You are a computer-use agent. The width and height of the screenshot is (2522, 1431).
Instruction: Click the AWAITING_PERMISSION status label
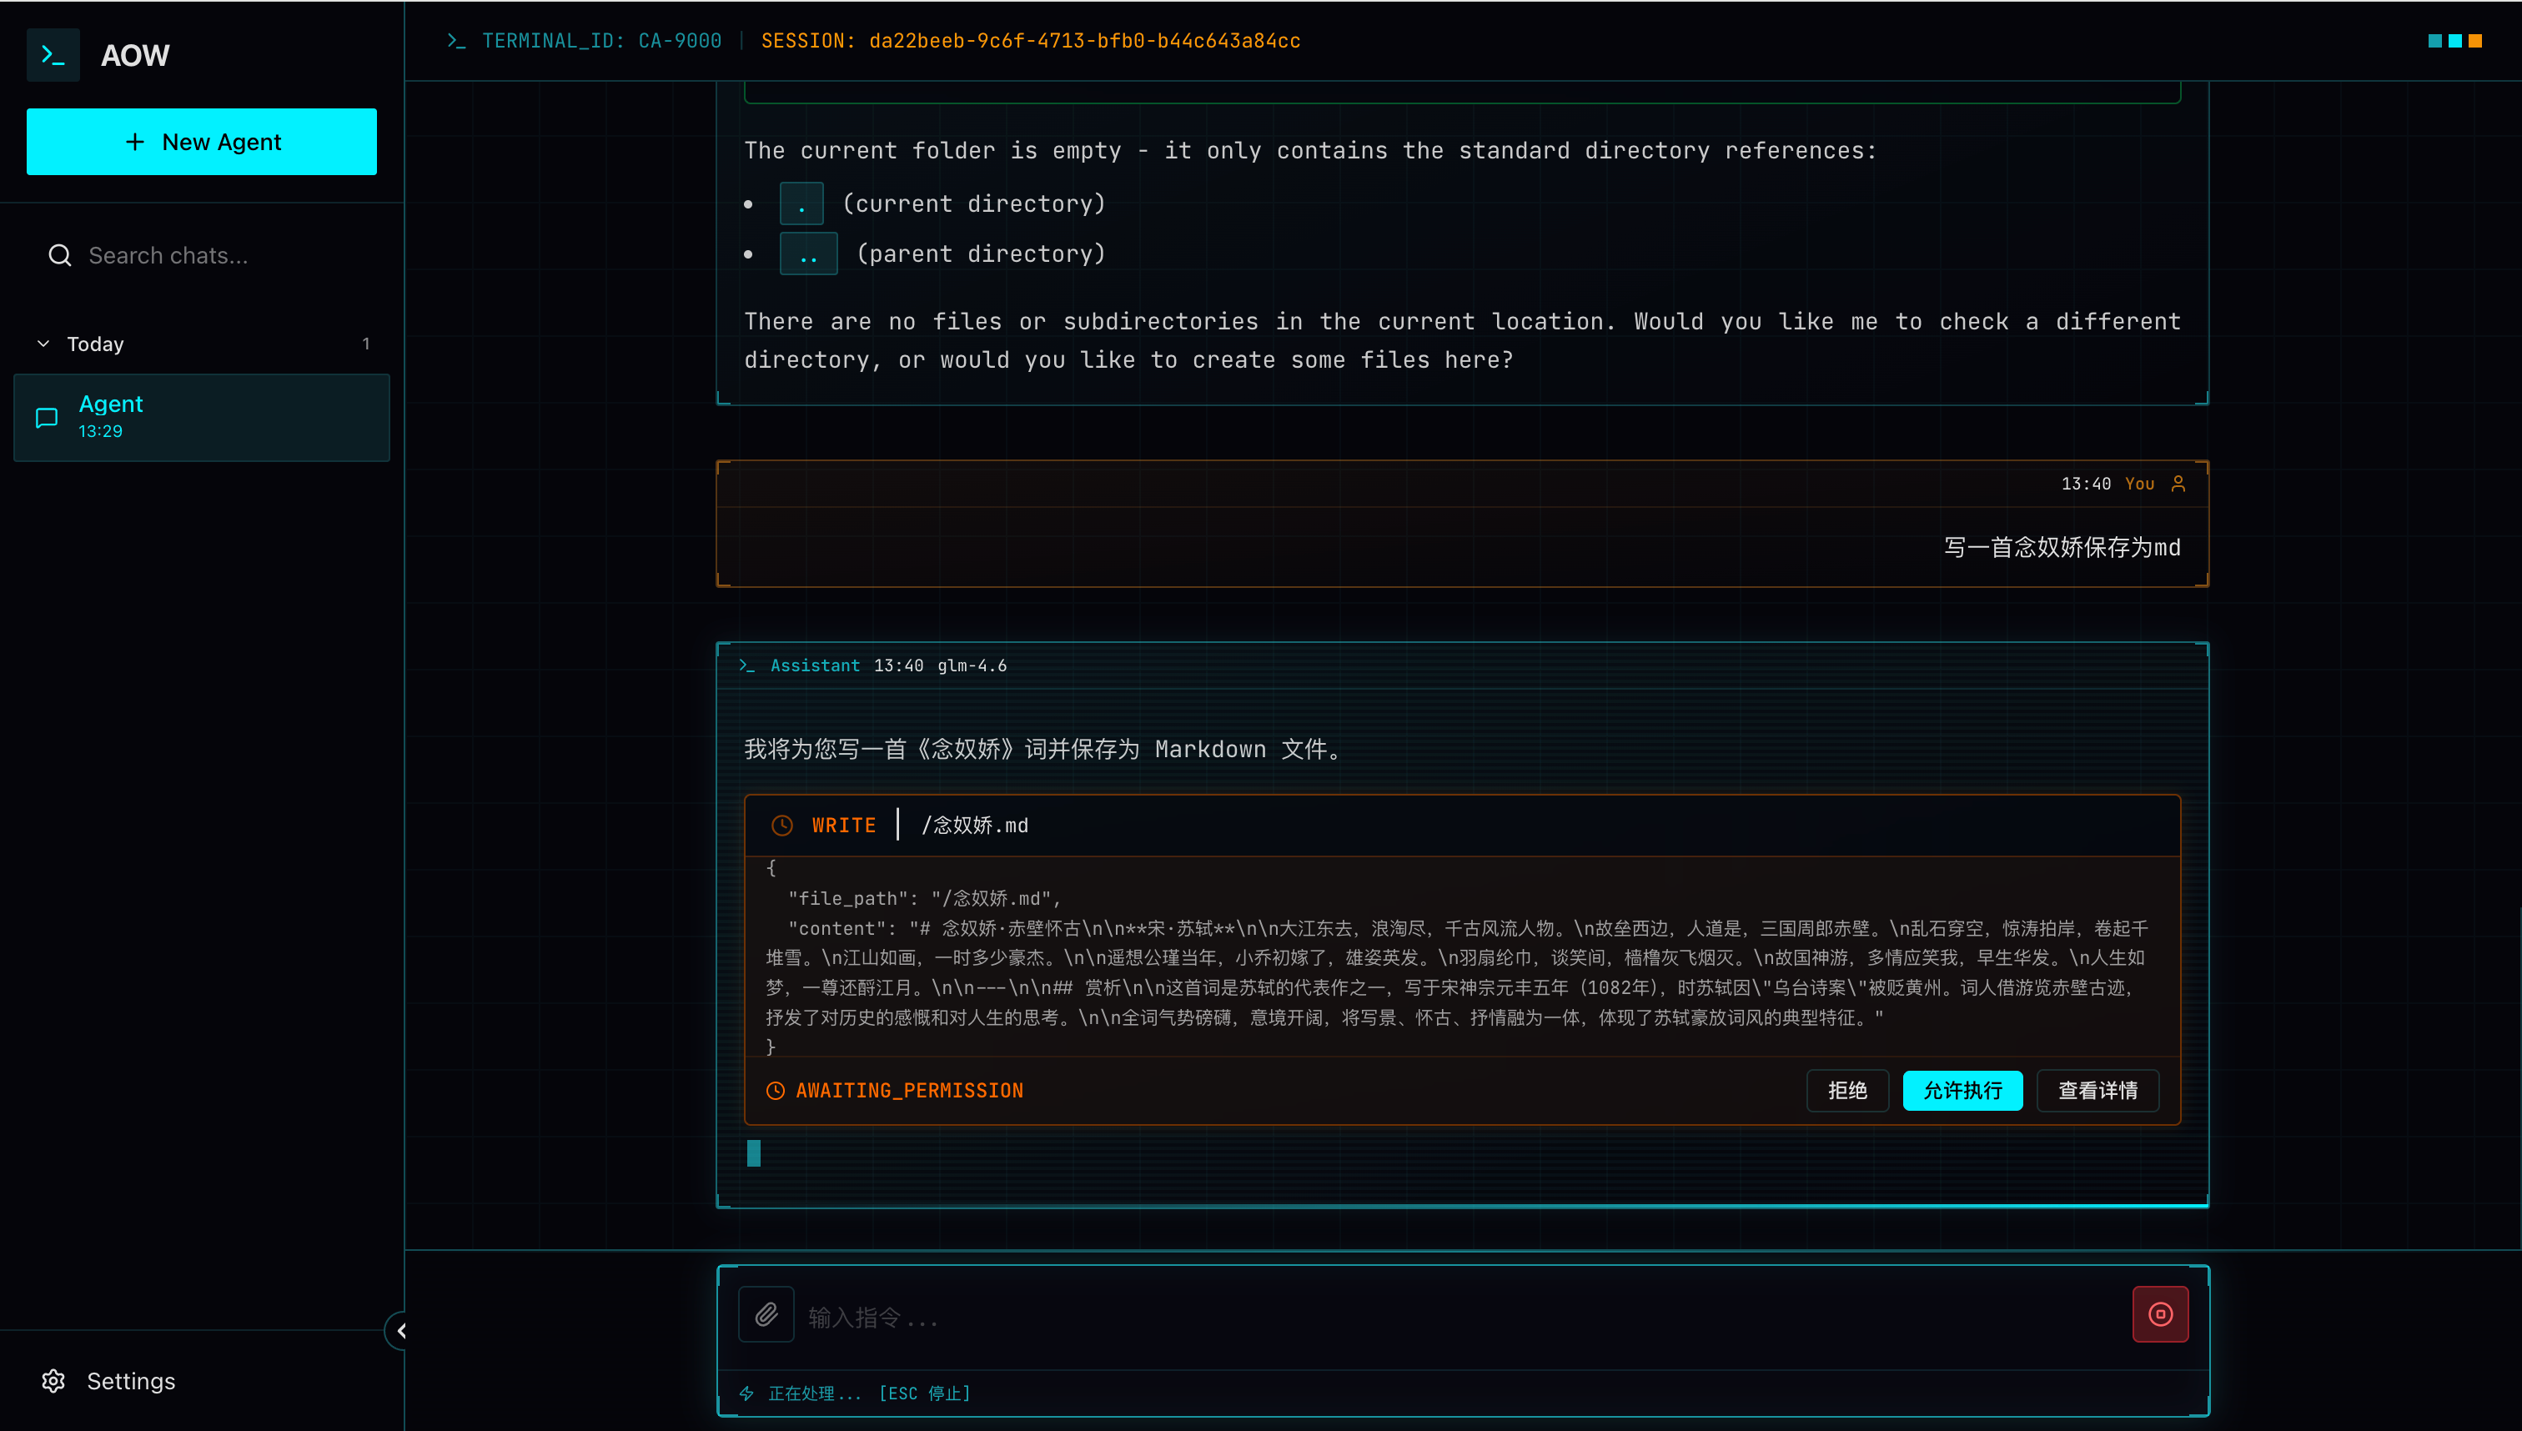coord(908,1091)
